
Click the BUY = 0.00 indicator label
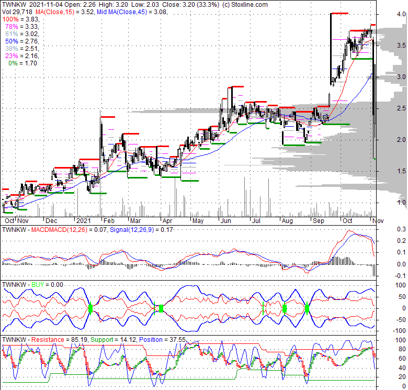(x=47, y=285)
